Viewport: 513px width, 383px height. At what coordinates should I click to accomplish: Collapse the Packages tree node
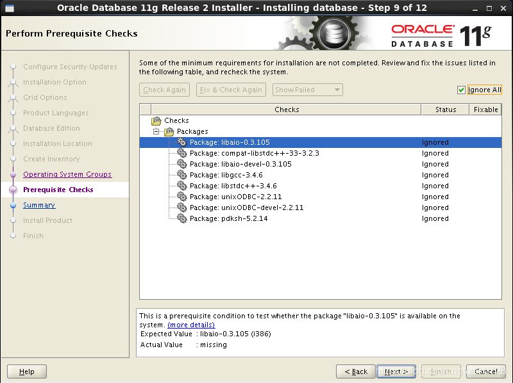point(156,132)
